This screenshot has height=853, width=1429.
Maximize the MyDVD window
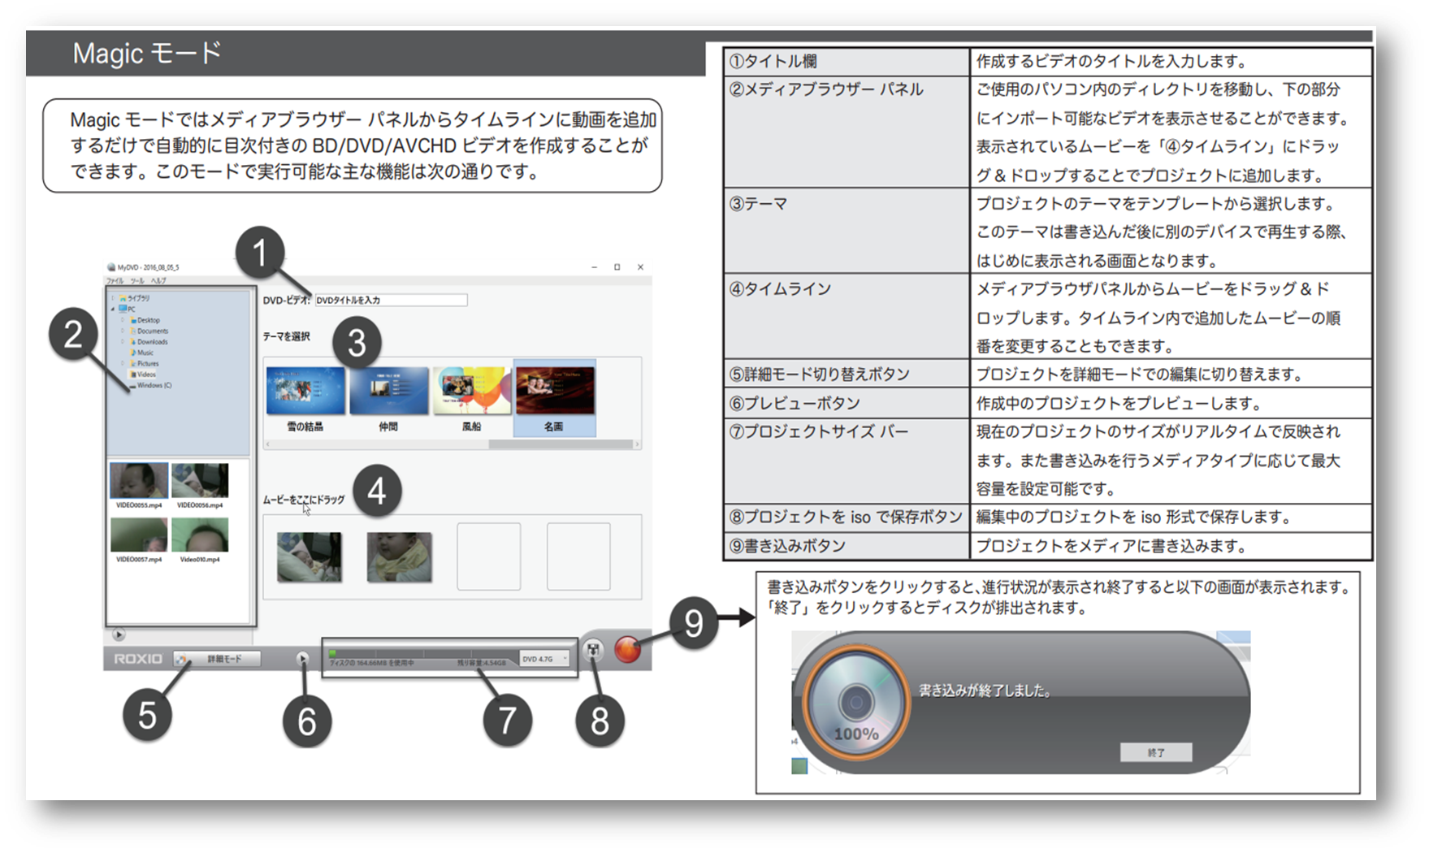coord(617,266)
